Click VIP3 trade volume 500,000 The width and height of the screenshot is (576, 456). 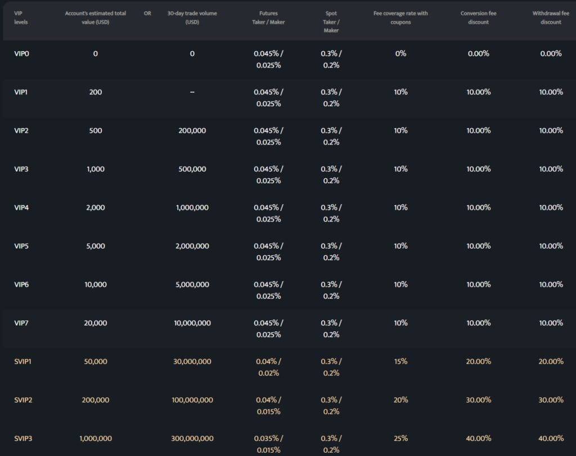(192, 169)
